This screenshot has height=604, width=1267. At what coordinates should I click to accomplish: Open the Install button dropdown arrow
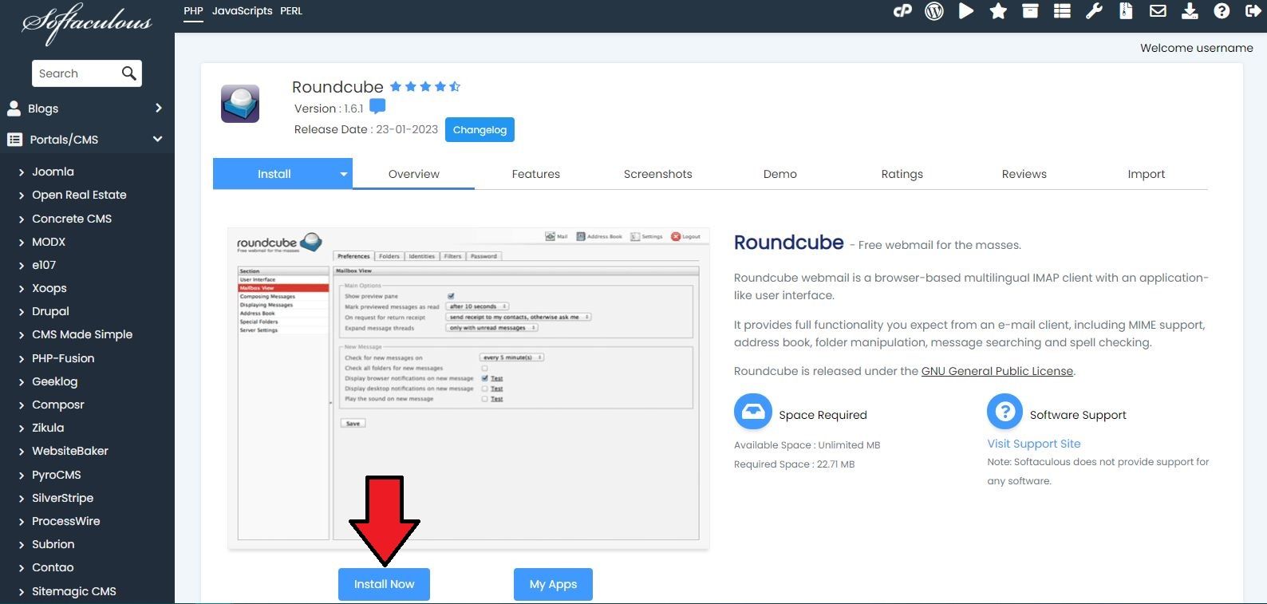point(344,174)
